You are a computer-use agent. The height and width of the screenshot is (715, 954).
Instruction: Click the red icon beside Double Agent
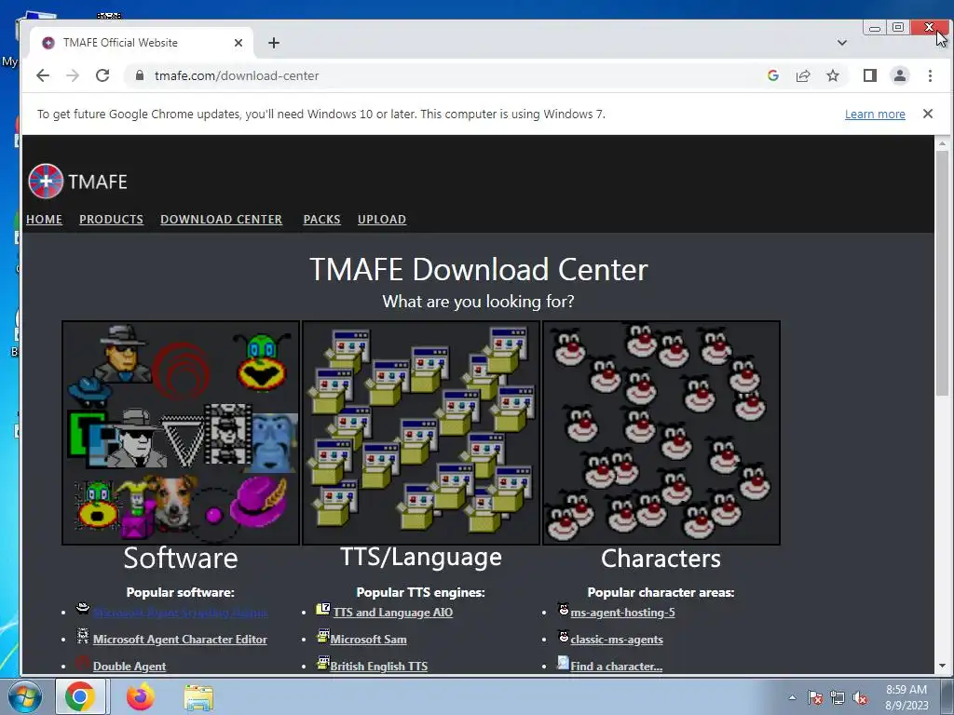[x=83, y=663]
